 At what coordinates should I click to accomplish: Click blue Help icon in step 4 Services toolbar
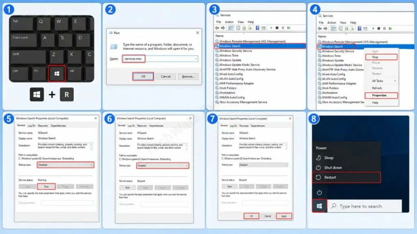(x=359, y=28)
